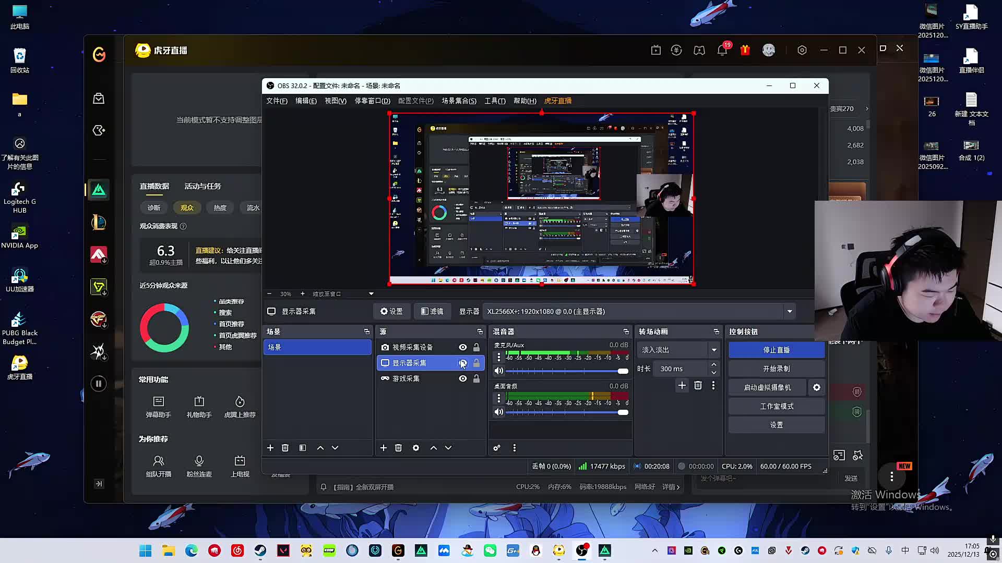This screenshot has width=1002, height=563.
Task: Hide the 视频采集设备 source eye icon
Action: (x=463, y=347)
